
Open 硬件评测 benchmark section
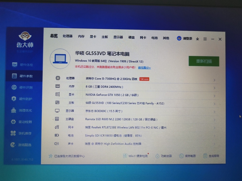[22, 88]
